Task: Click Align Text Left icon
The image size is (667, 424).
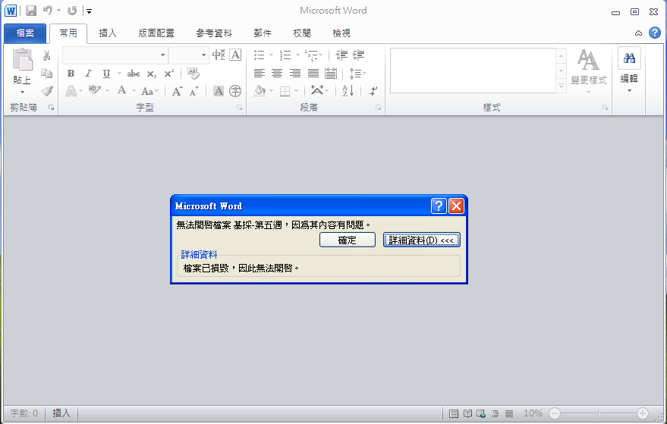Action: (259, 74)
